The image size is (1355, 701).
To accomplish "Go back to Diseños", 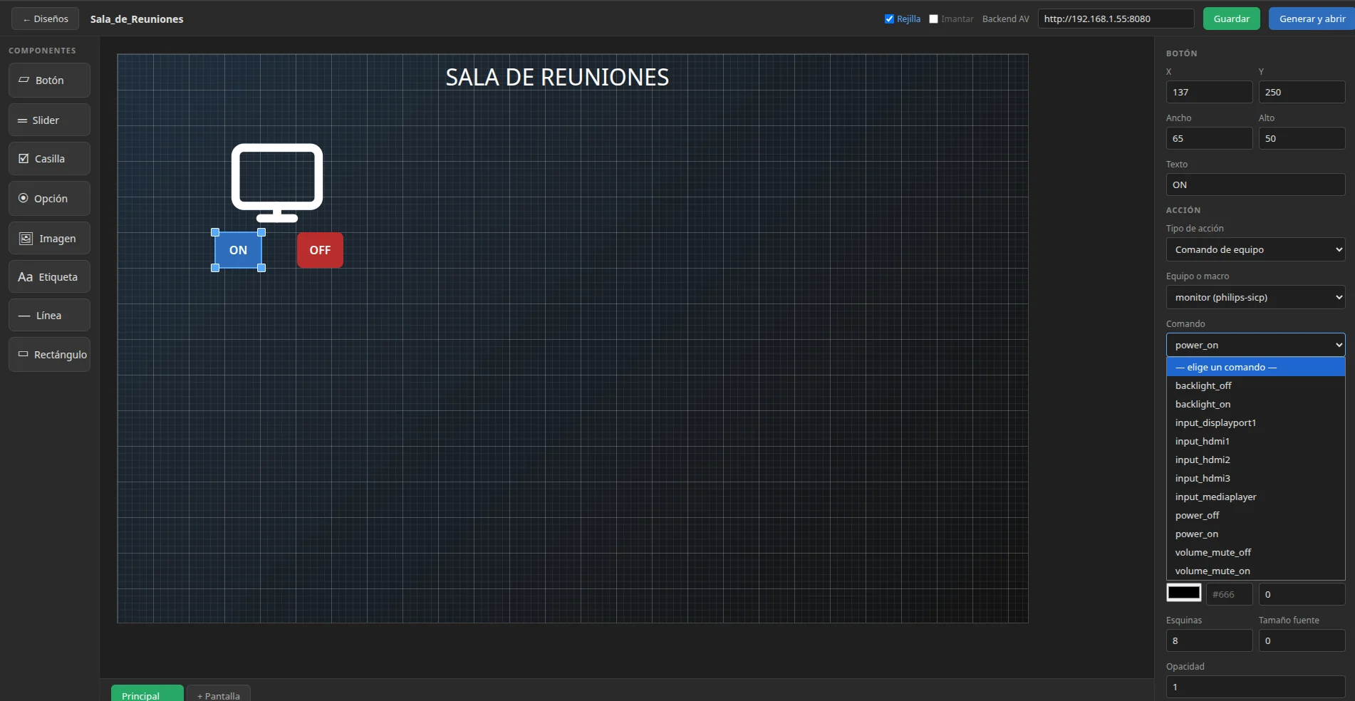I will point(45,19).
